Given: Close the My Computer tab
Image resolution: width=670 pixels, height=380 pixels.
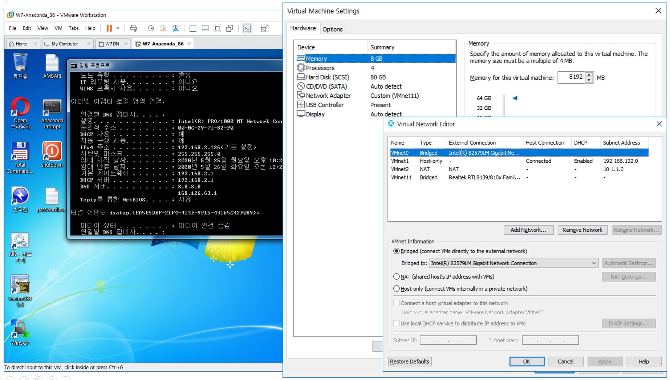Looking at the screenshot, I should [89, 44].
